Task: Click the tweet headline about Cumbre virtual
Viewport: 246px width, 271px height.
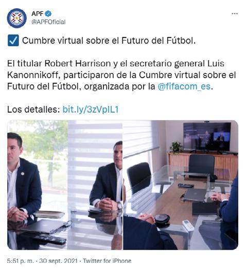Action: click(x=109, y=41)
